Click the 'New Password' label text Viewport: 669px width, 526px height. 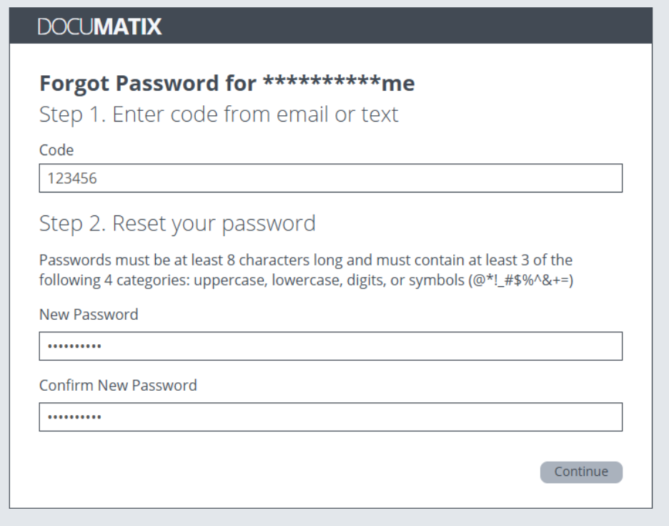click(89, 314)
